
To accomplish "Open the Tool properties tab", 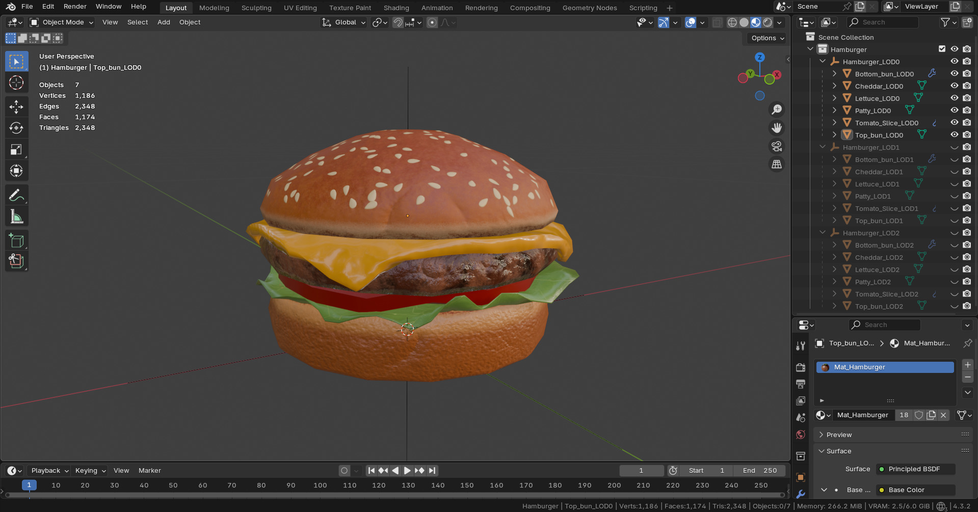I will (801, 346).
